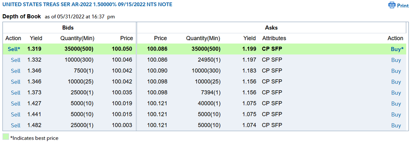Viewport: 414px width, 146px height.
Task: Click the Indicates best price legend text
Action: coord(34,138)
